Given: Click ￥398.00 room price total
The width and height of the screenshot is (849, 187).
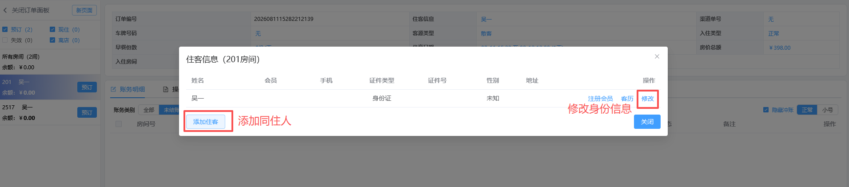Looking at the screenshot, I should [x=780, y=48].
